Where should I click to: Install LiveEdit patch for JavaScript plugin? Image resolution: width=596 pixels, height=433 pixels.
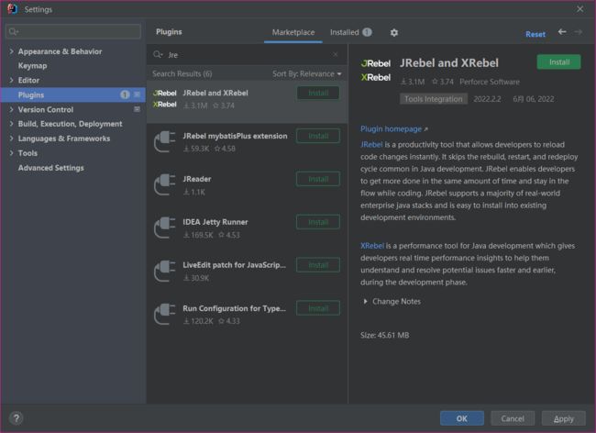(x=318, y=265)
